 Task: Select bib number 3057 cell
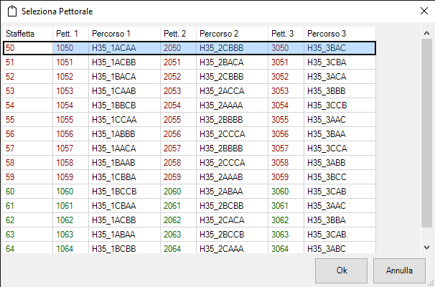[286, 149]
